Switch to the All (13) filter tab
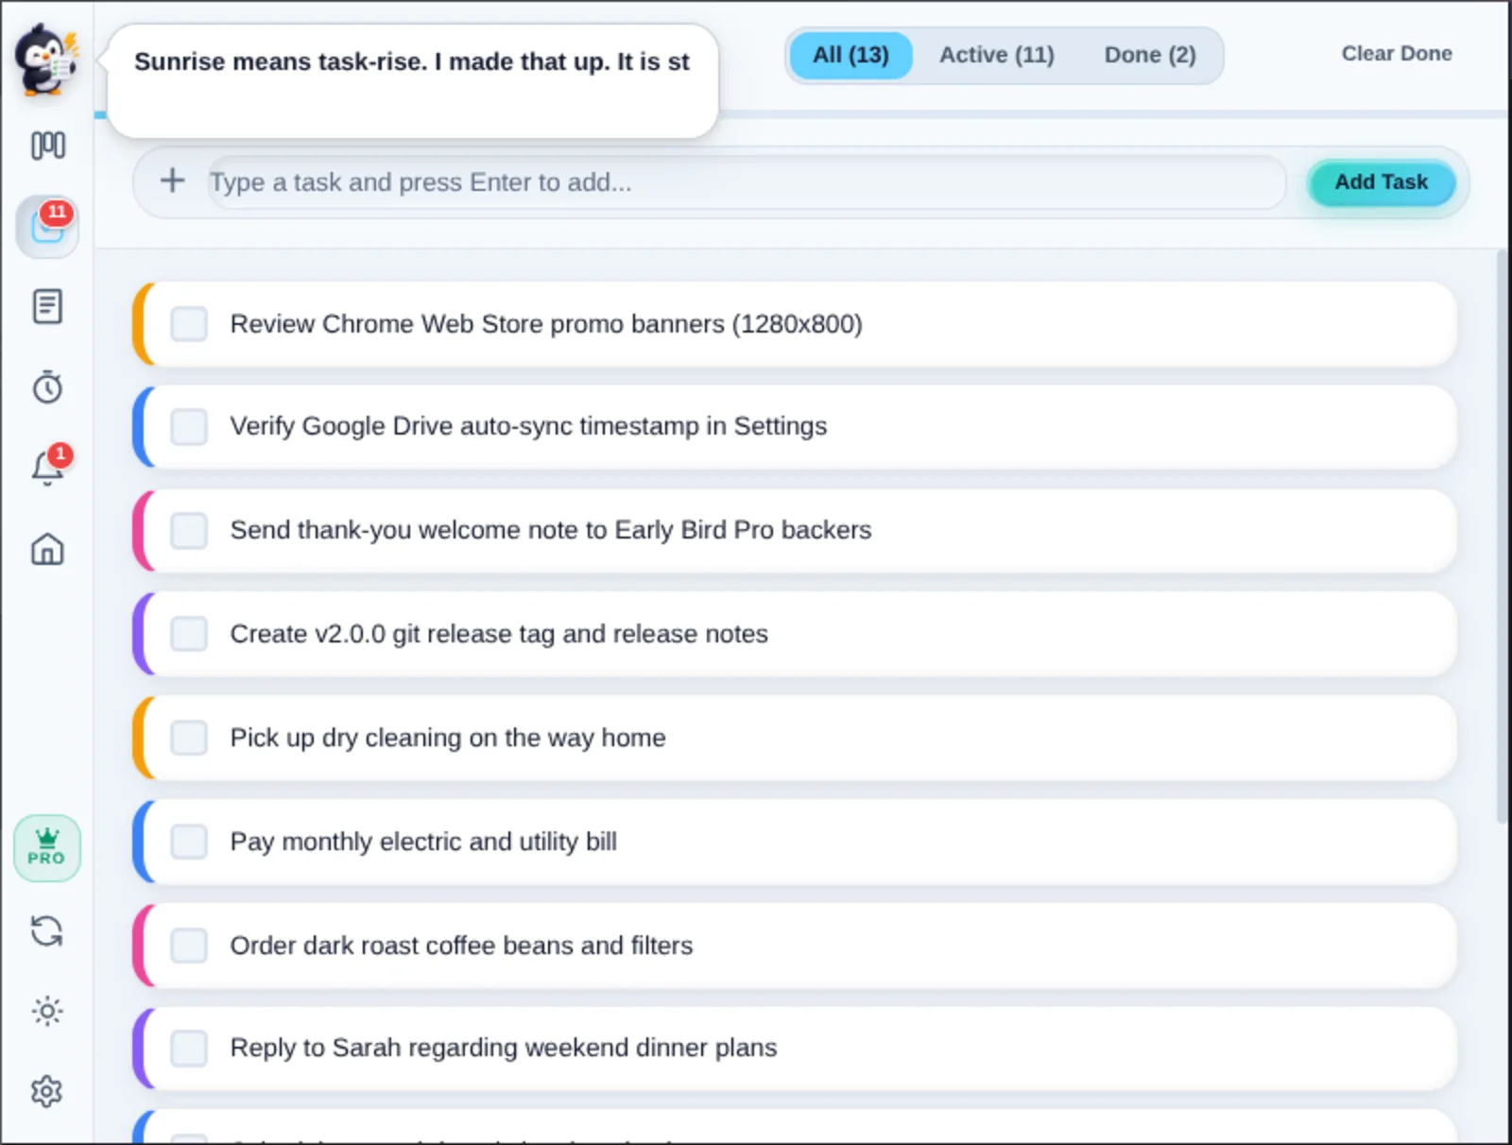1512x1145 pixels. click(x=850, y=55)
